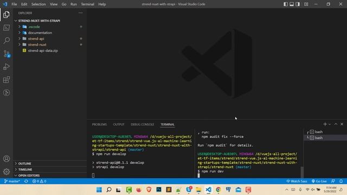Screen dimensions: 347x195
Task: Open the Run menu
Action: click(x=74, y=4)
